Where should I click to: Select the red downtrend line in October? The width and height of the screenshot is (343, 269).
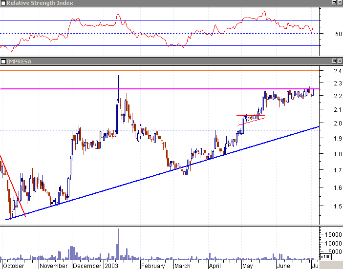(x=13, y=186)
